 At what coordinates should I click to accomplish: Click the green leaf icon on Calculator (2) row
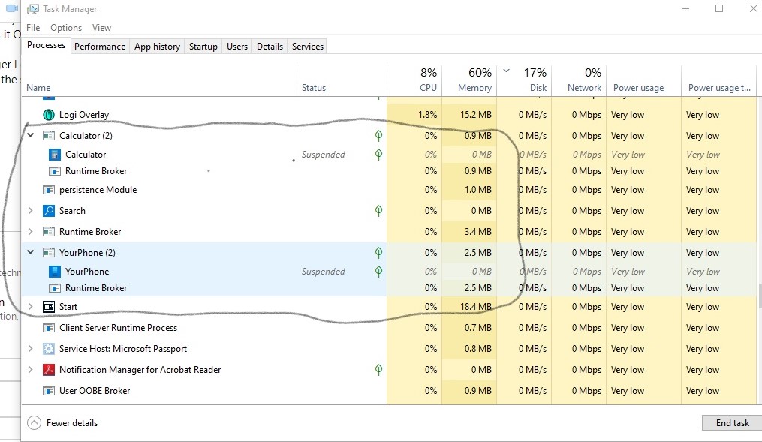(x=378, y=136)
